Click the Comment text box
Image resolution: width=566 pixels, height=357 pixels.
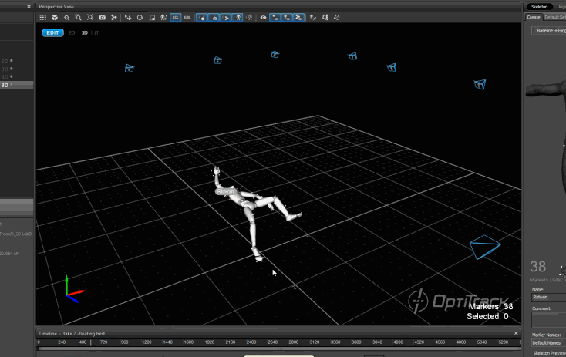click(549, 320)
